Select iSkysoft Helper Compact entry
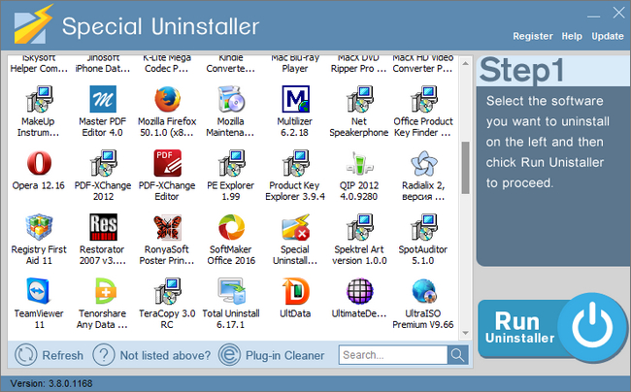Image resolution: width=631 pixels, height=392 pixels. 39,64
